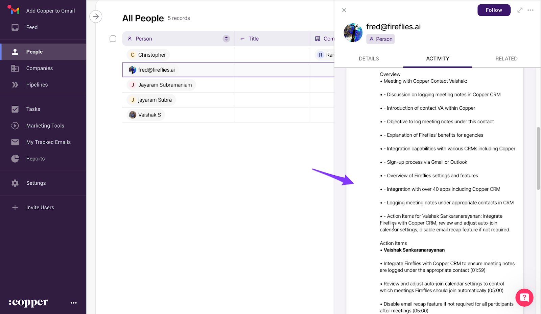The image size is (541, 314).
Task: Click the Companies building icon
Action: tap(15, 68)
